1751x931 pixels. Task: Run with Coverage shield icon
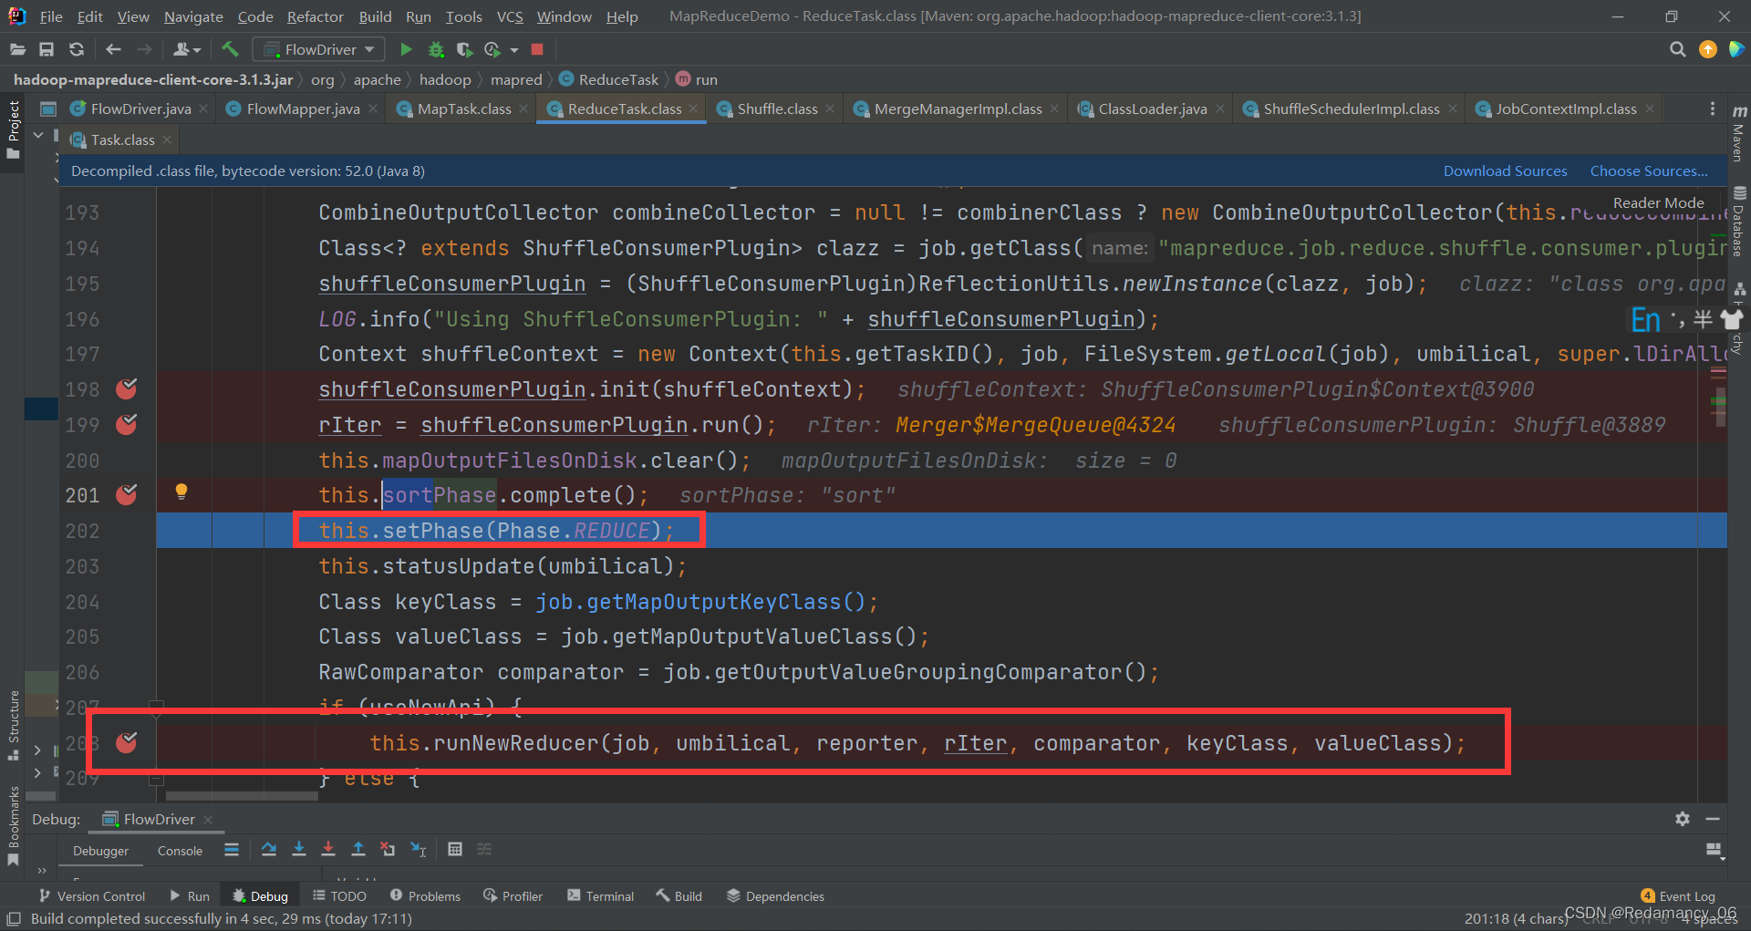click(x=464, y=49)
